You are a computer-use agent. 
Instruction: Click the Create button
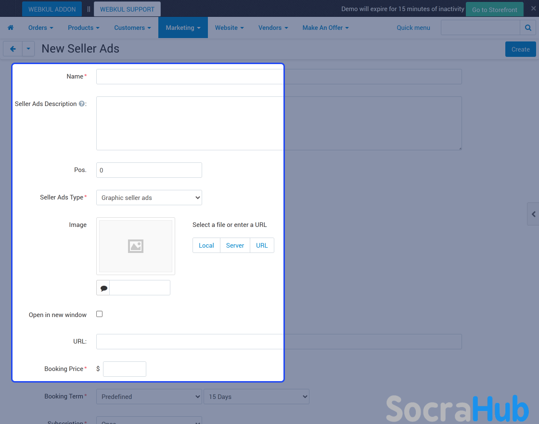[x=520, y=49]
